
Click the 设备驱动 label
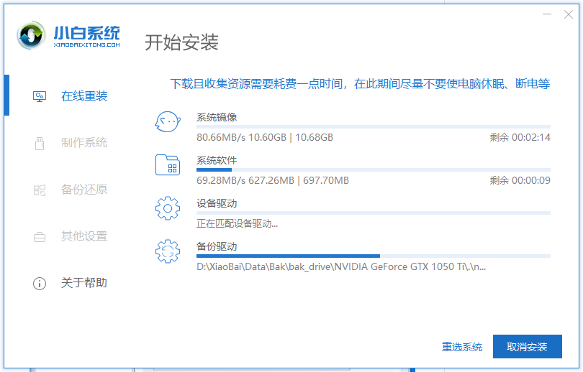click(x=217, y=204)
